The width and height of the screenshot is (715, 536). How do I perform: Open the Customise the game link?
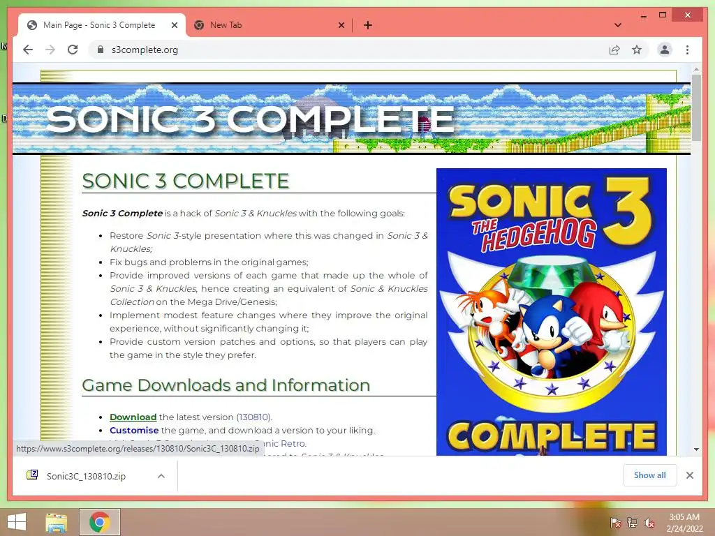134,430
